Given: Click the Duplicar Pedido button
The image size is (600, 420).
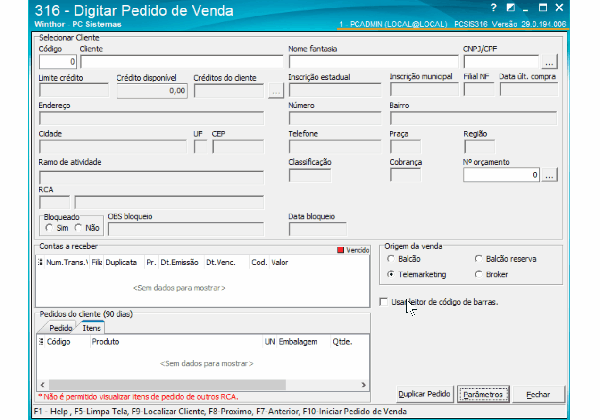Looking at the screenshot, I should click(425, 394).
